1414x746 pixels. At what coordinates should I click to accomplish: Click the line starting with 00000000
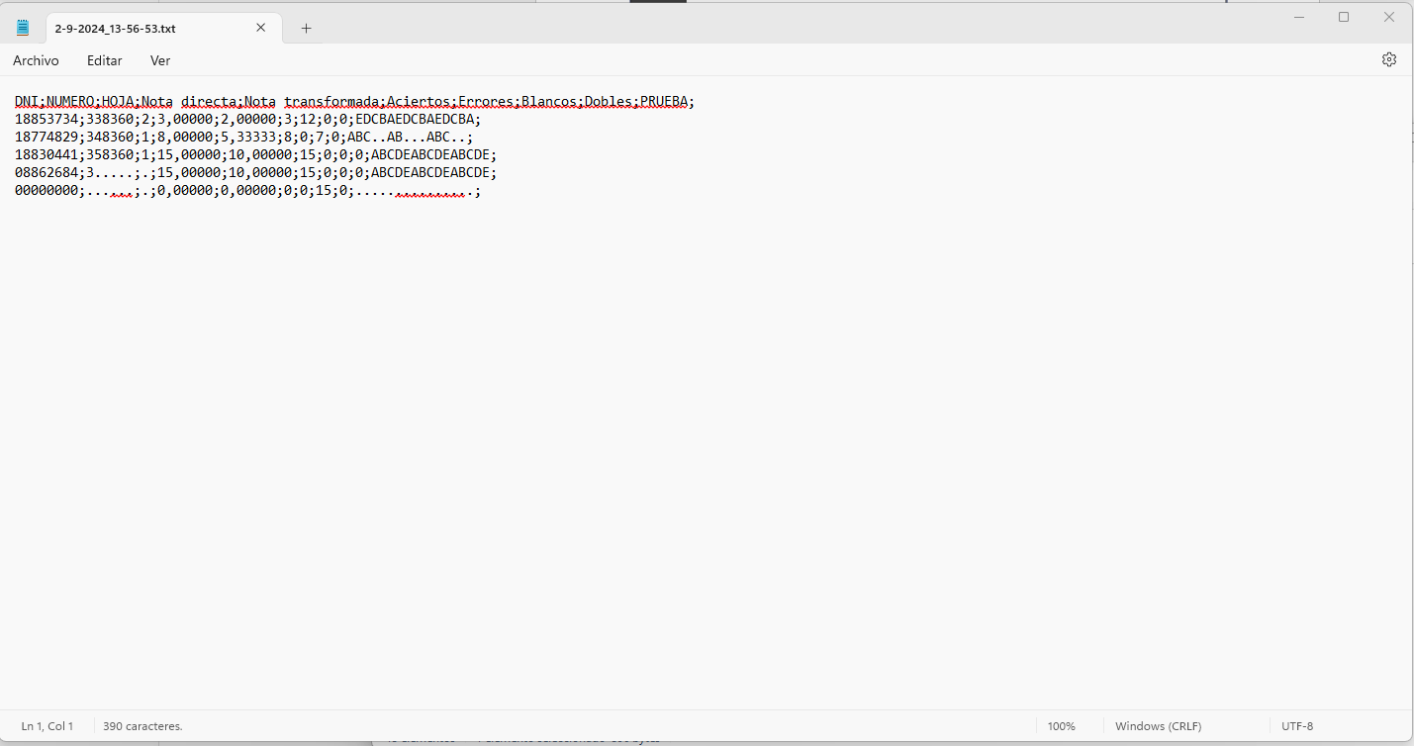click(x=248, y=190)
